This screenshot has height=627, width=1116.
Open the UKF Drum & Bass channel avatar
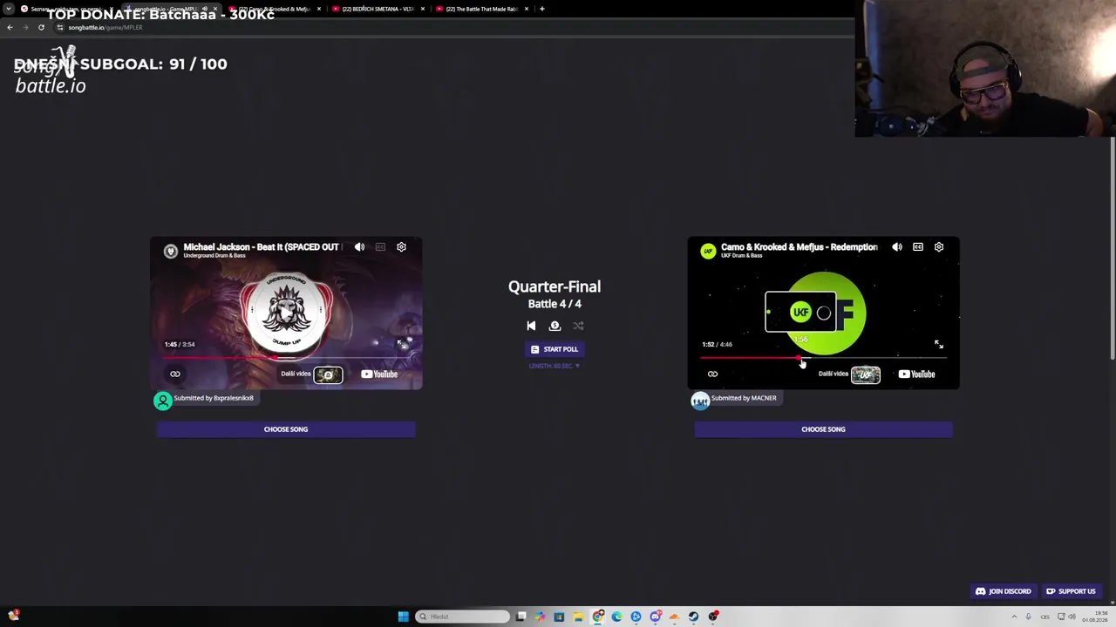(x=708, y=251)
